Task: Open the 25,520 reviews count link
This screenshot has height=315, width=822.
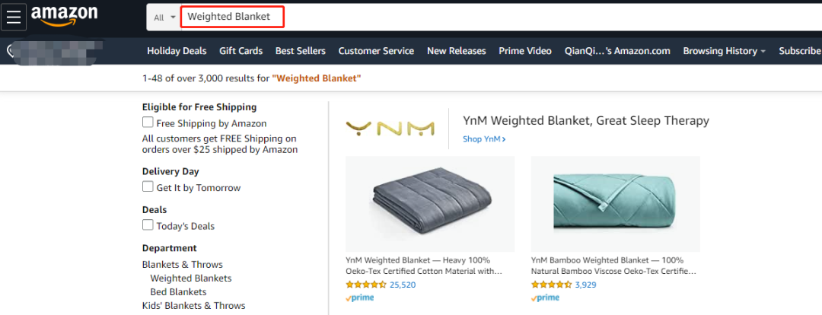Action: coord(403,285)
